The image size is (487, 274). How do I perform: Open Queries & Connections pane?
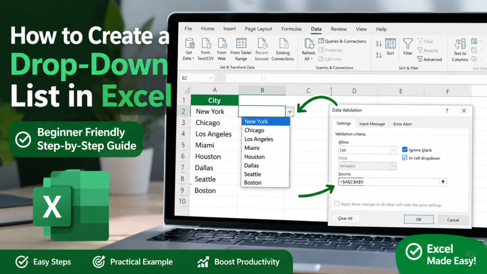(342, 41)
